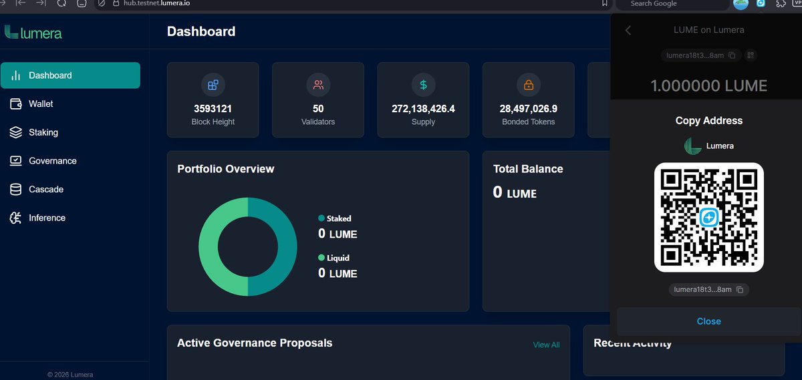The width and height of the screenshot is (802, 380).
Task: Click the © 2026 Lumera footer text
Action: (x=70, y=375)
